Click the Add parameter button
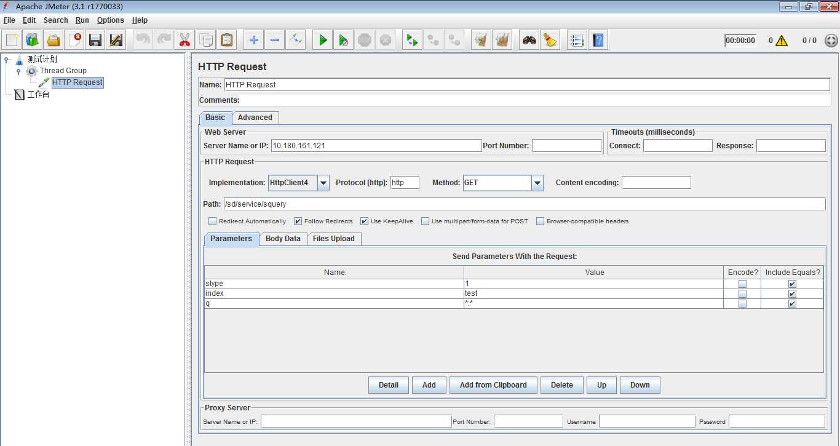The width and height of the screenshot is (840, 446). coord(429,385)
